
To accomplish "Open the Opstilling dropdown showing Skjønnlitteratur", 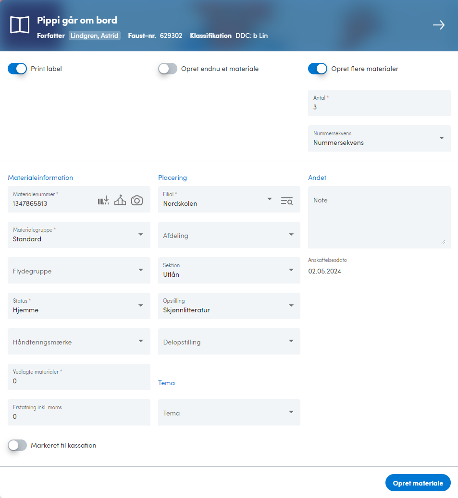I will pos(229,306).
